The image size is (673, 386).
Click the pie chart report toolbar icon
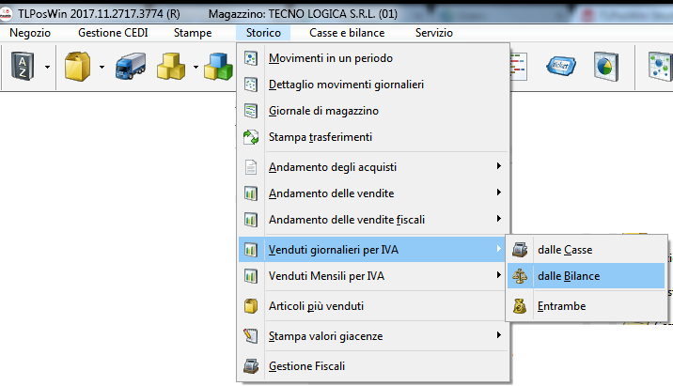pos(604,68)
